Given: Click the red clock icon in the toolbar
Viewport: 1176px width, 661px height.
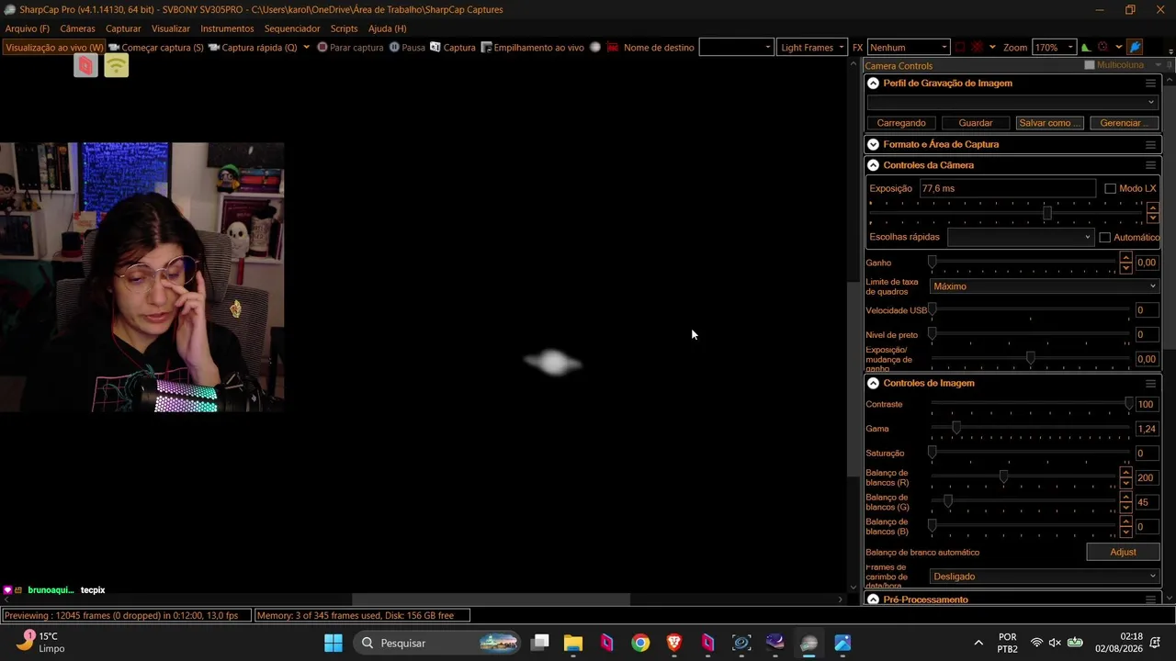Looking at the screenshot, I should pos(1103,47).
